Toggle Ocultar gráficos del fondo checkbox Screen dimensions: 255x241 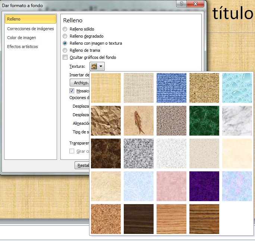point(65,57)
